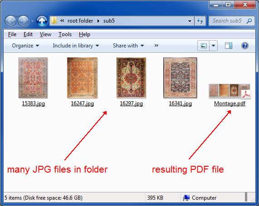Click the '395 KB' status bar entry
This screenshot has width=259, height=206.
(x=155, y=197)
